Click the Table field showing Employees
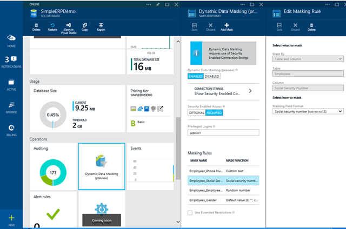 click(308, 73)
